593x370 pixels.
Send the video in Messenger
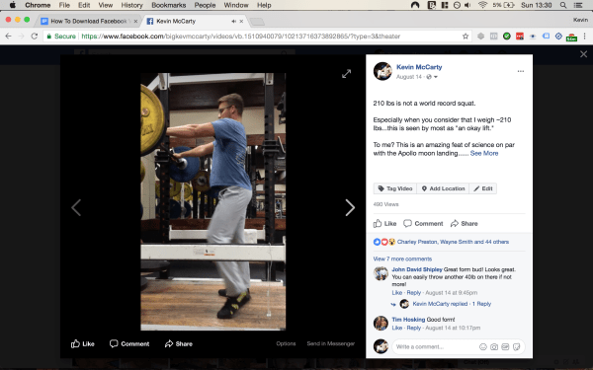click(x=330, y=343)
